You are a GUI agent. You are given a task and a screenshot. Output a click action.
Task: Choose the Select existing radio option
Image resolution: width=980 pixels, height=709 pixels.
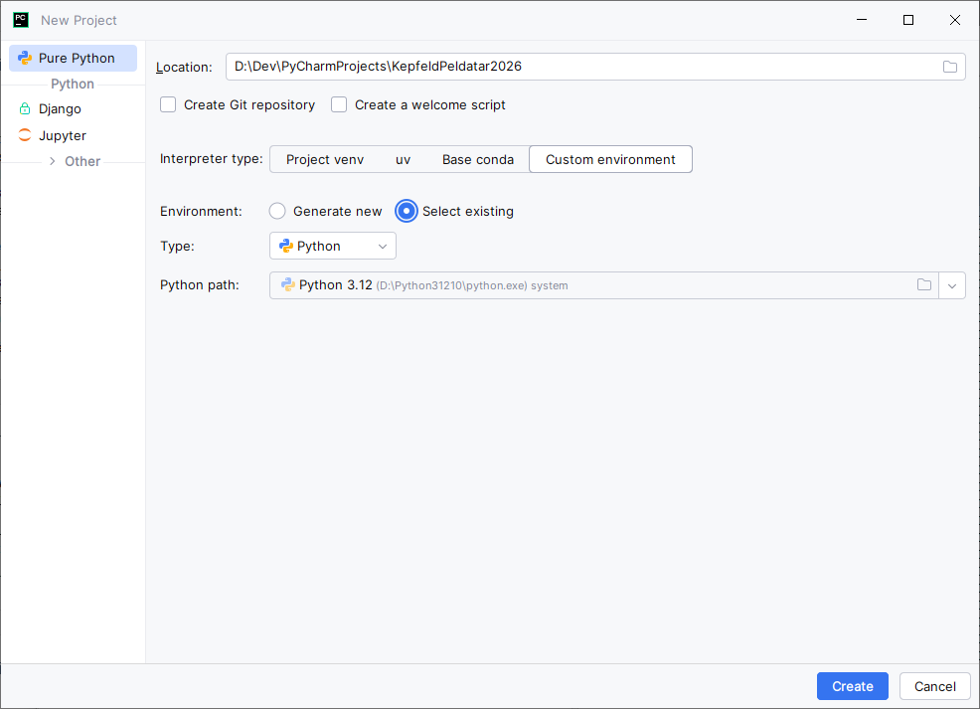(406, 211)
